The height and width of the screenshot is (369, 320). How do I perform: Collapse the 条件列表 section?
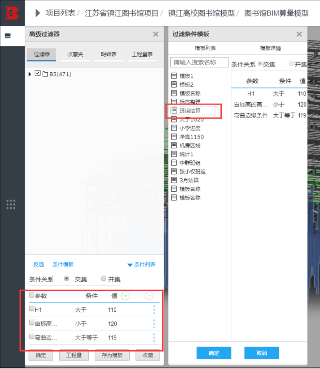[141, 264]
